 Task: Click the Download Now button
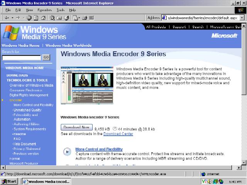click(x=76, y=127)
